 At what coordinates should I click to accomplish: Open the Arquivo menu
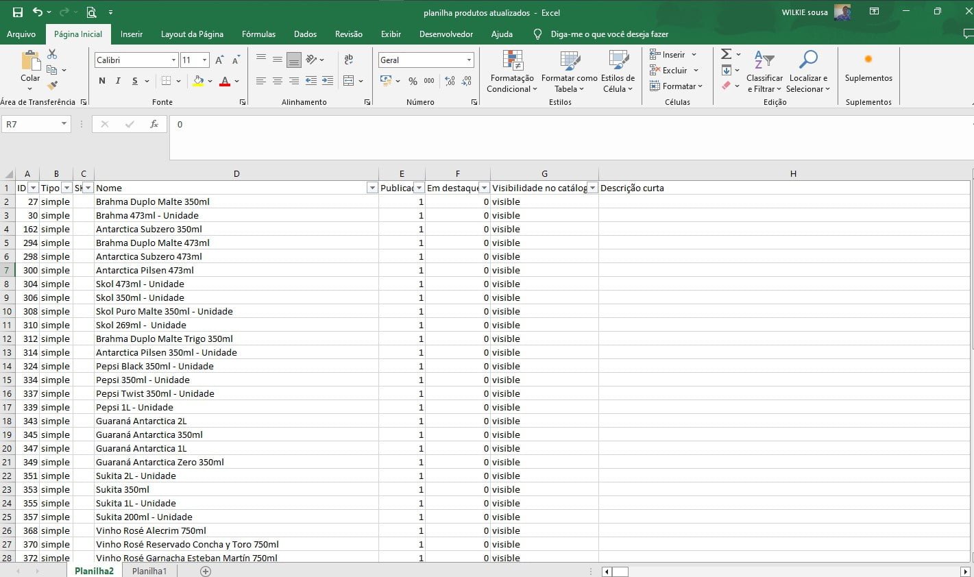[x=23, y=34]
